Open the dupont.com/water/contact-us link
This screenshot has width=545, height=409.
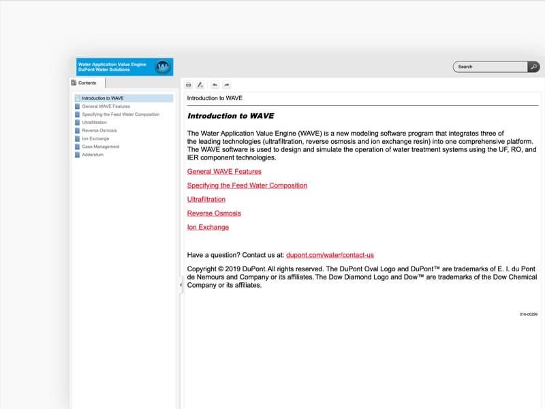click(x=330, y=255)
